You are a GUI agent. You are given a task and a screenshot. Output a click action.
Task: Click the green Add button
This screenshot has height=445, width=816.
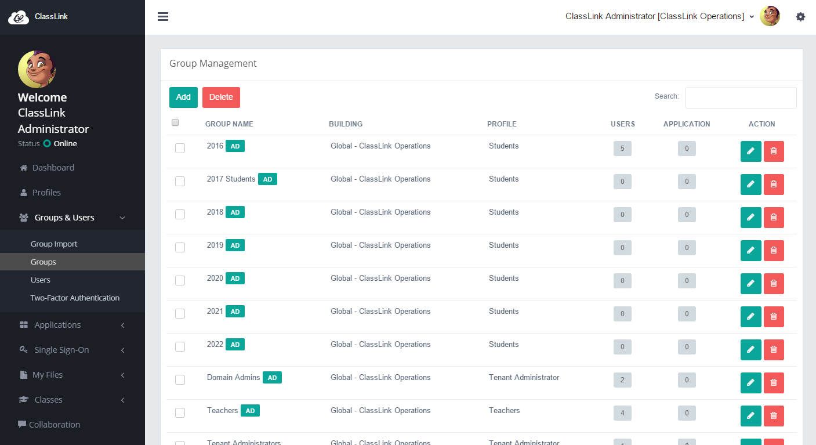click(183, 97)
